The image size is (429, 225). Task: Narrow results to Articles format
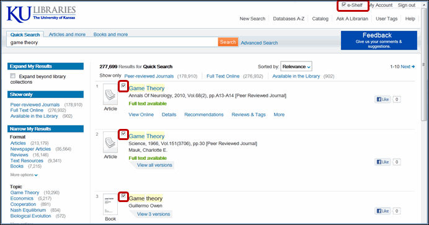[x=18, y=143]
